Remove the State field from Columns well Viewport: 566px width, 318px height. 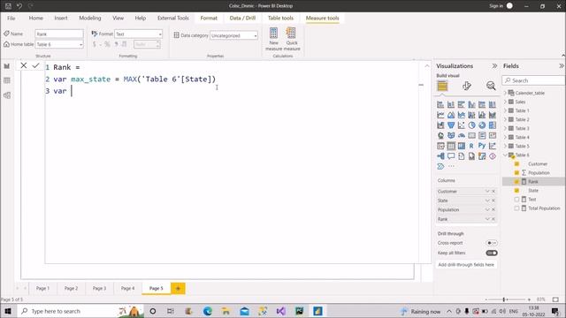tap(493, 201)
